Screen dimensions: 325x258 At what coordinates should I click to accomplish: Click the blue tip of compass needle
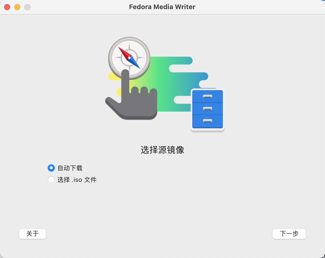[x=135, y=63]
